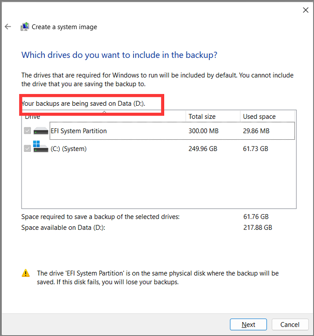Select the EFI System Partition row label
Viewport: 314px width, 336px height.
pyautogui.click(x=78, y=131)
